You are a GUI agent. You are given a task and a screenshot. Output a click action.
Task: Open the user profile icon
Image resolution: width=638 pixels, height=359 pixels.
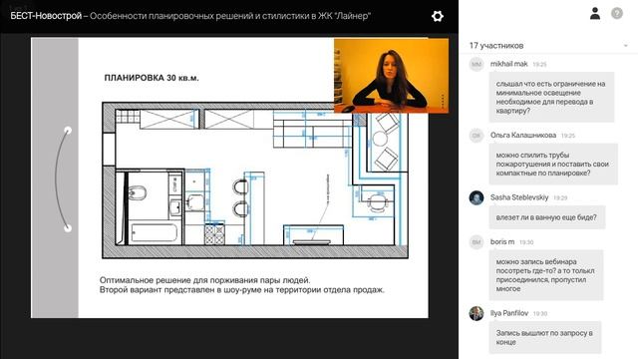tap(595, 13)
